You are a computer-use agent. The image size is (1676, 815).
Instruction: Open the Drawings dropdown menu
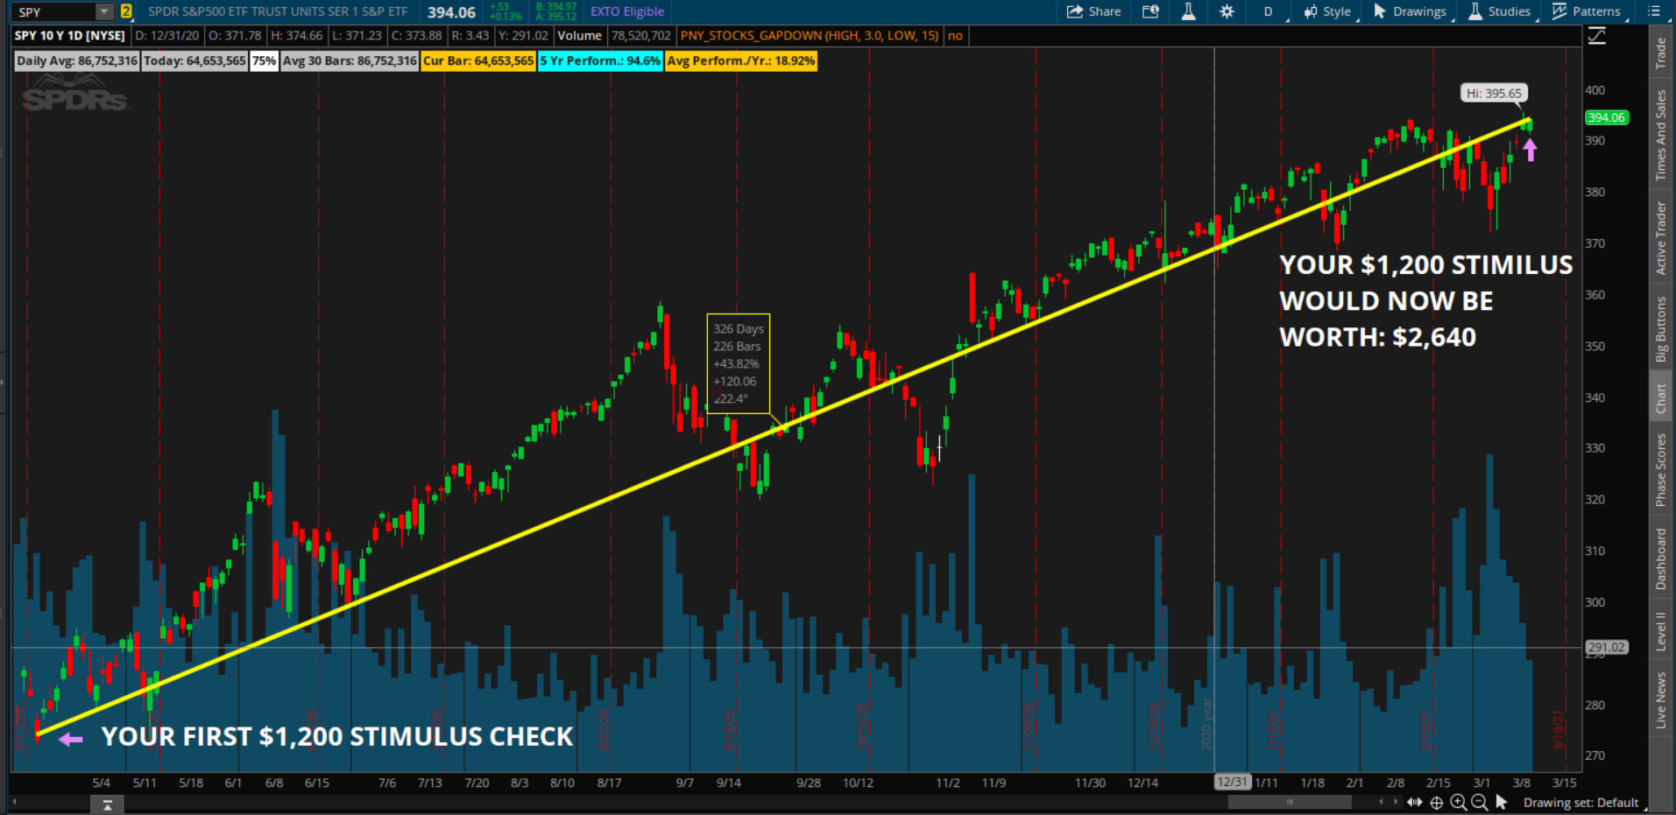pos(1411,11)
